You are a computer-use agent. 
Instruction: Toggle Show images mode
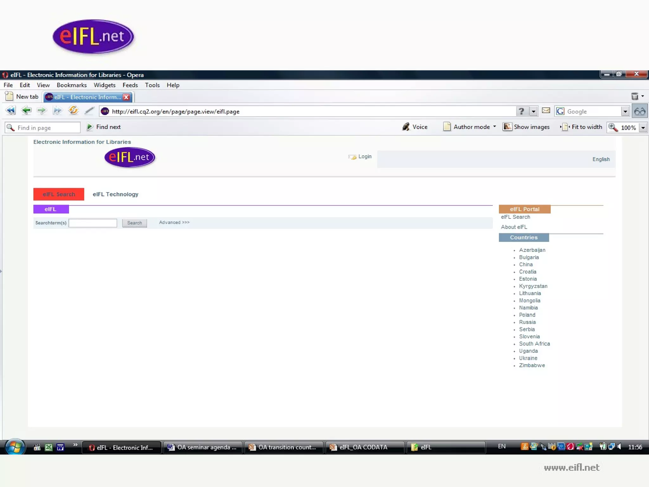pyautogui.click(x=526, y=127)
